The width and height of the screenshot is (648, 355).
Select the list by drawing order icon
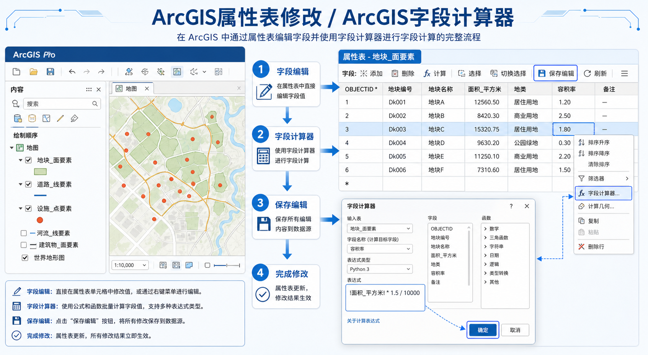pos(18,118)
